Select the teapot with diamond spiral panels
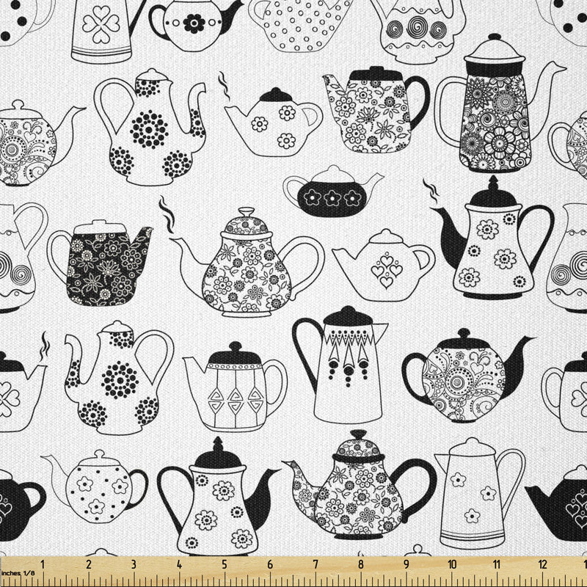The height and width of the screenshot is (587, 587). coord(235,387)
